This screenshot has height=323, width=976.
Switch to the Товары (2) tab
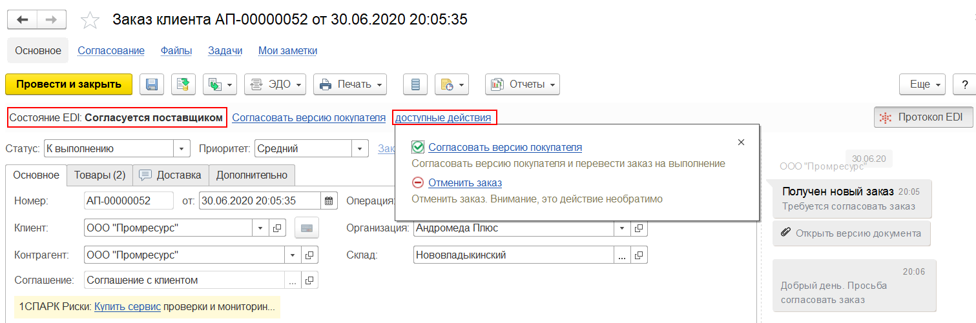[99, 175]
